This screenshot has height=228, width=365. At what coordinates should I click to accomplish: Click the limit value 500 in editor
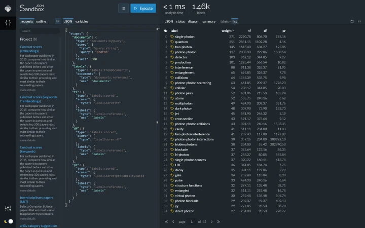click(x=94, y=59)
